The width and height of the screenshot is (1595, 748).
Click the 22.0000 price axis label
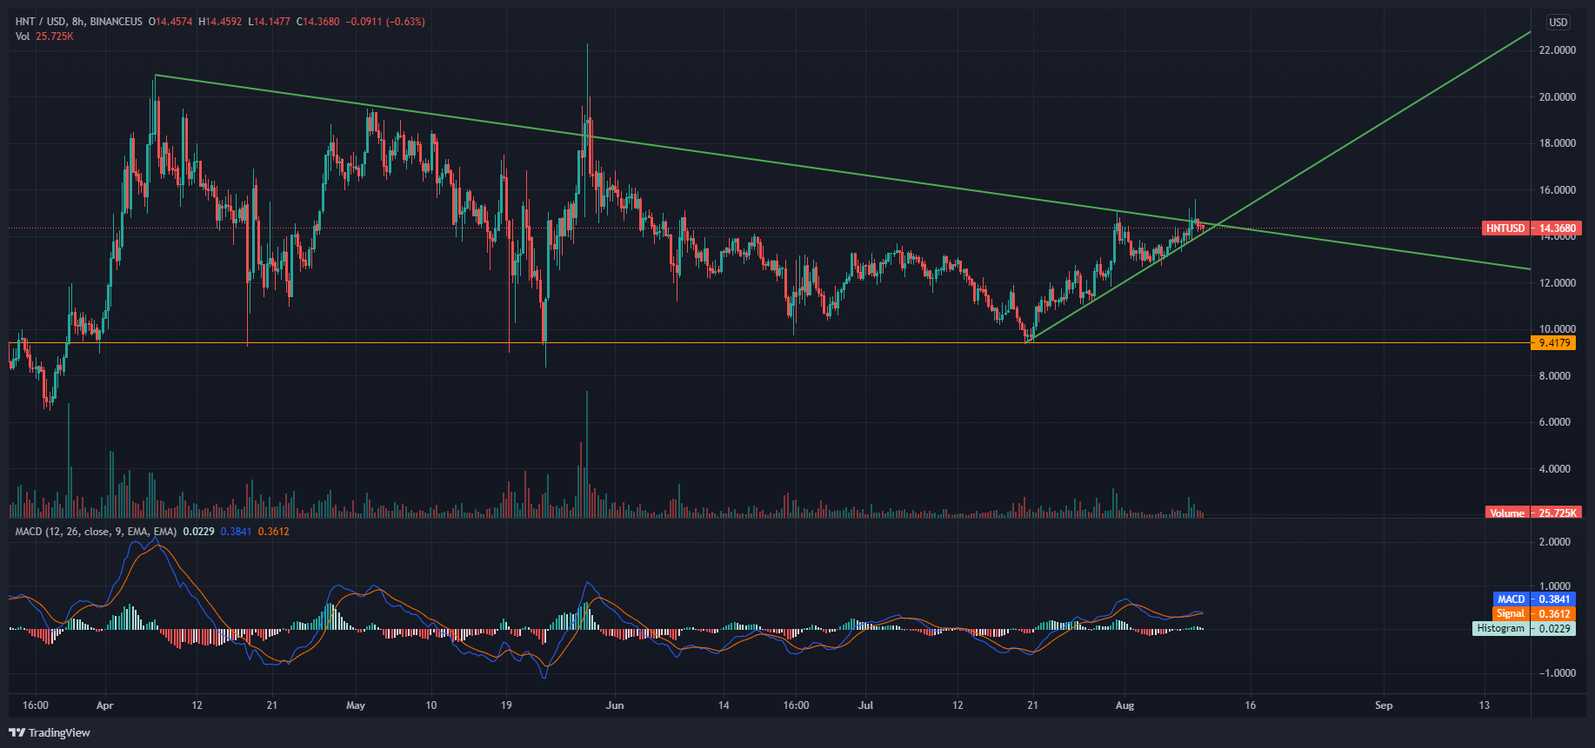click(1557, 50)
